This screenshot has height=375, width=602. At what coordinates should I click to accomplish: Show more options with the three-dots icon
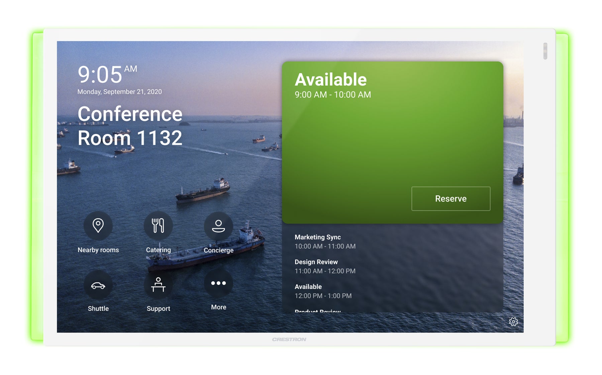pos(218,283)
